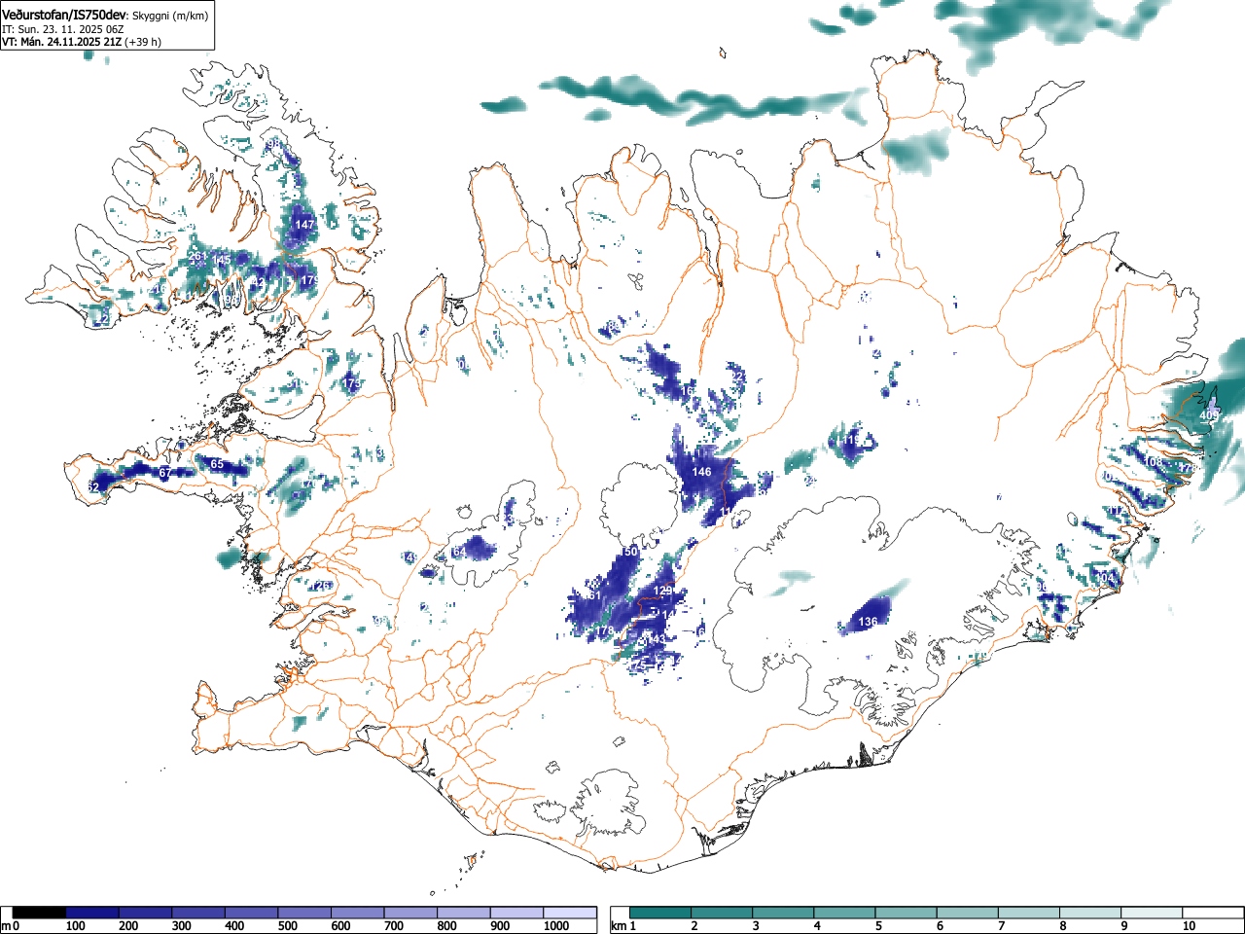Click the 405 value on the east coast
Screen dimensions: 1245x934
[1209, 415]
